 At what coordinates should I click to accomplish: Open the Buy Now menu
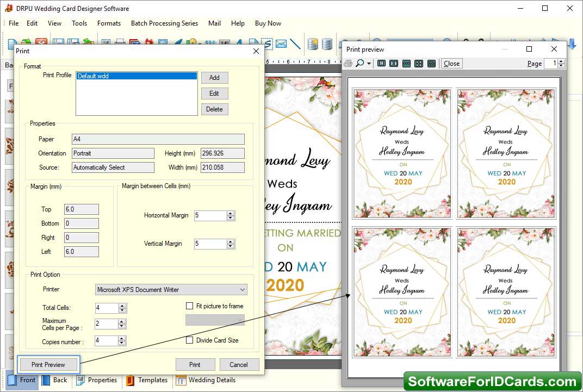(x=268, y=23)
